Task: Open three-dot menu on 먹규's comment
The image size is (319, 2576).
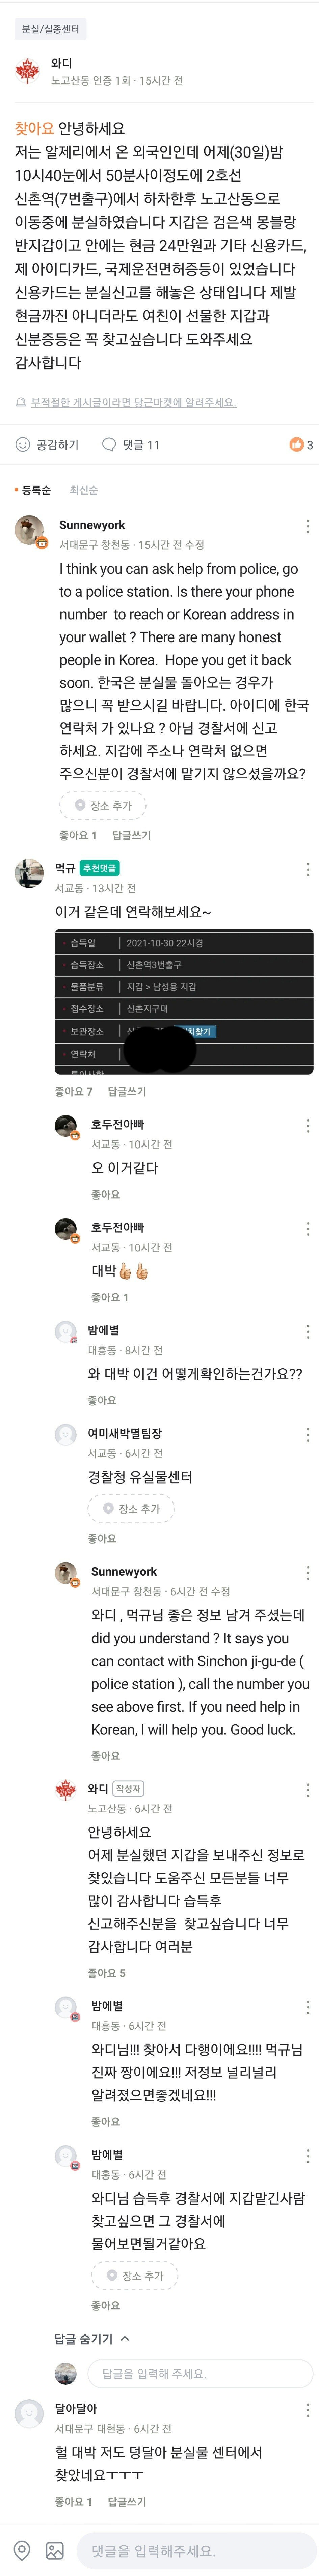Action: point(307,869)
